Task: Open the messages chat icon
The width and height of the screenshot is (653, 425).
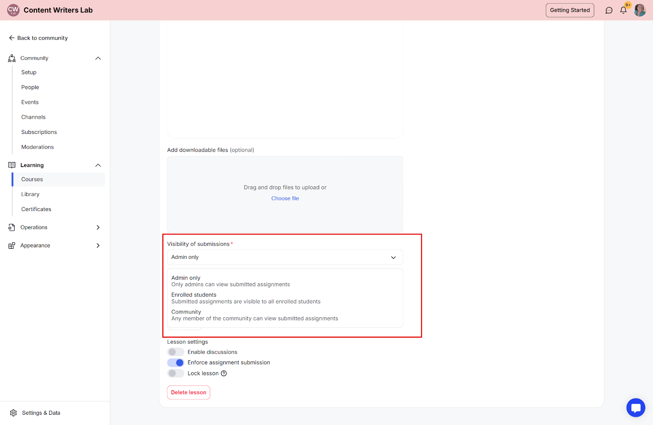Action: pos(609,11)
